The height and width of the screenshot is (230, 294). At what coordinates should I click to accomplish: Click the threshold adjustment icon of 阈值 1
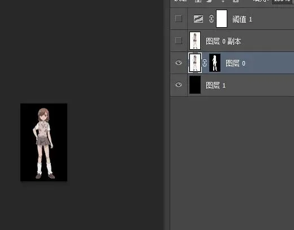pos(198,19)
